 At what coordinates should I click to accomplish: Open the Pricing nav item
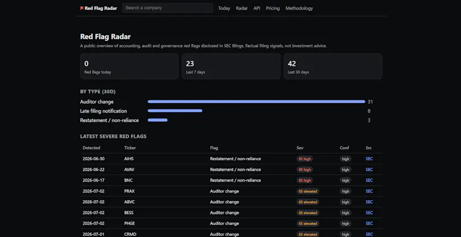273,8
